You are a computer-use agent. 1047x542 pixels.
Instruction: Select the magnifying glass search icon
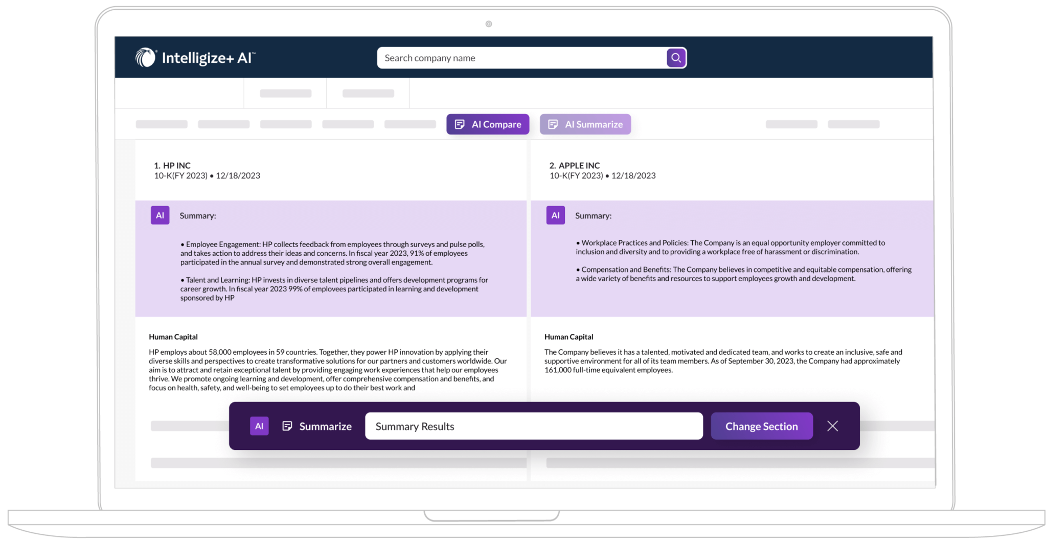point(676,58)
